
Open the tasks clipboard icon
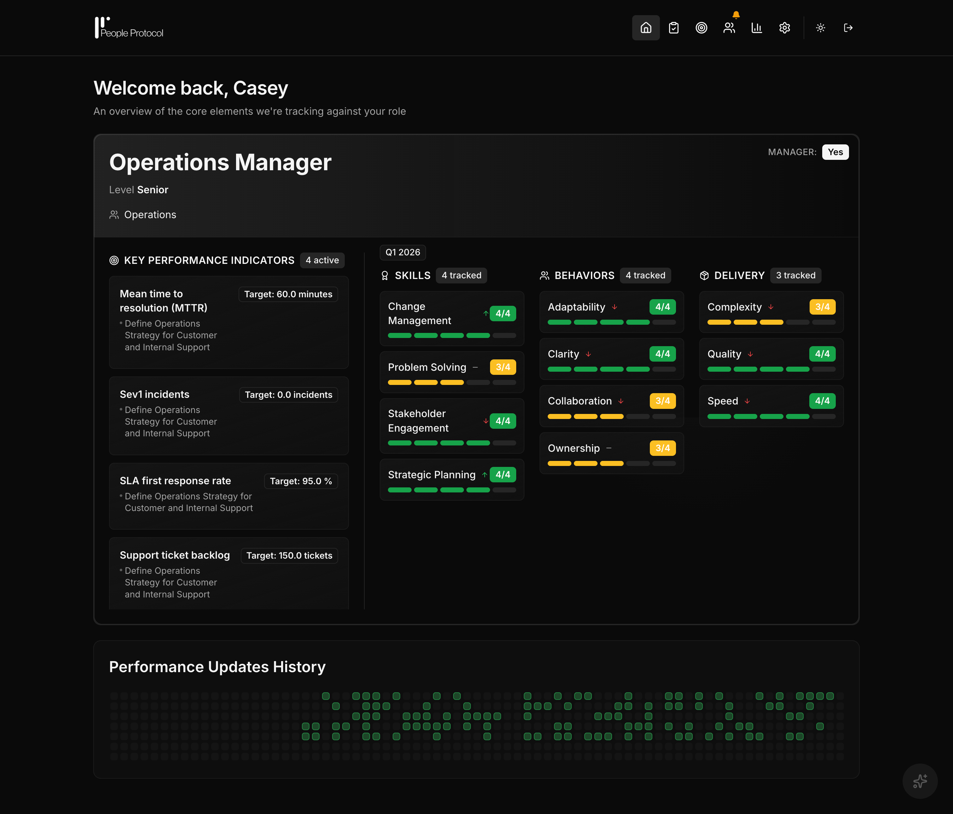click(x=673, y=28)
